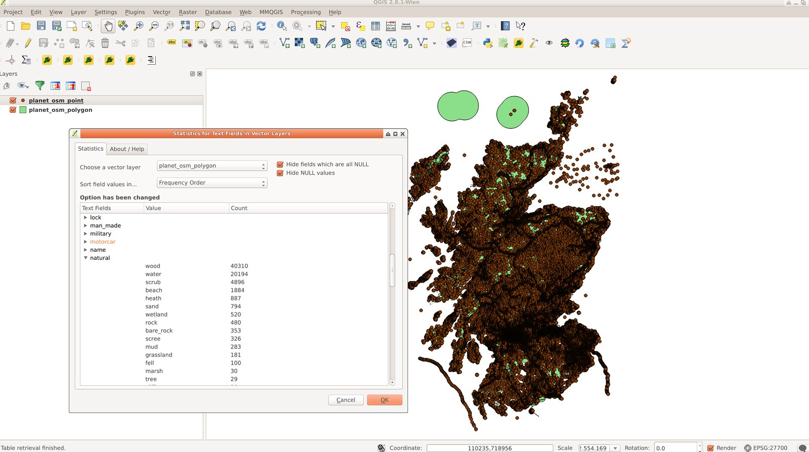Open the Processing menu

(x=305, y=12)
